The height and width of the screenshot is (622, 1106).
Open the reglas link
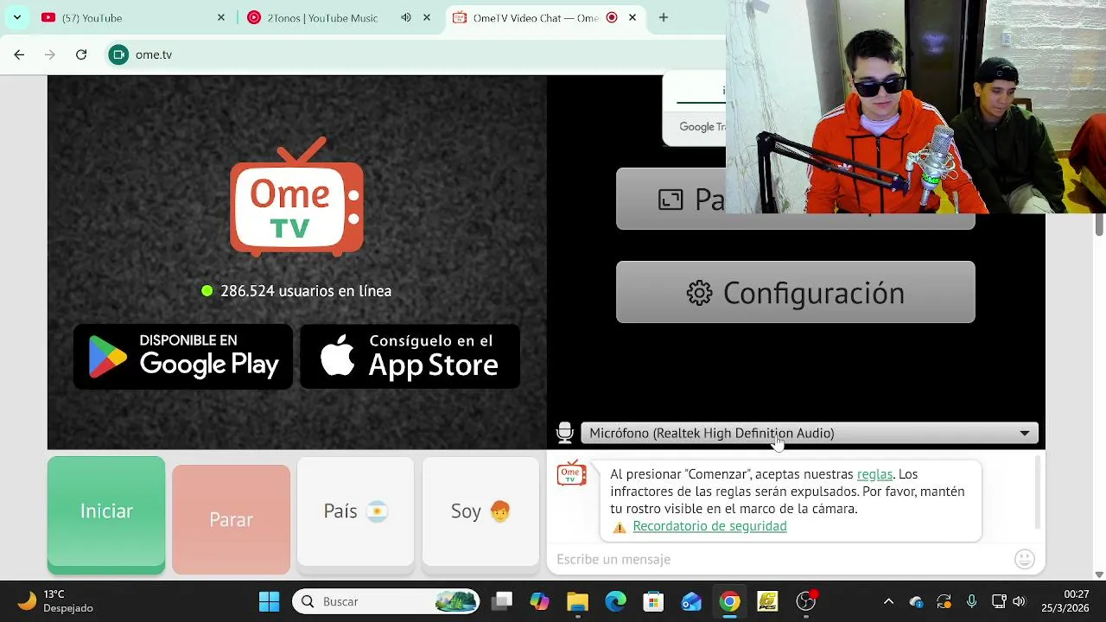click(874, 474)
